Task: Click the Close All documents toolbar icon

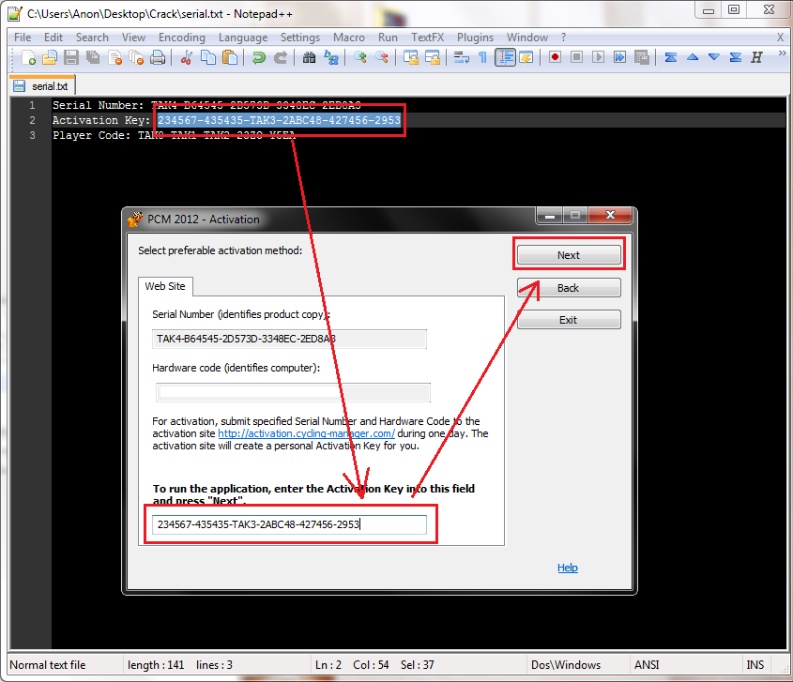Action: [x=136, y=57]
